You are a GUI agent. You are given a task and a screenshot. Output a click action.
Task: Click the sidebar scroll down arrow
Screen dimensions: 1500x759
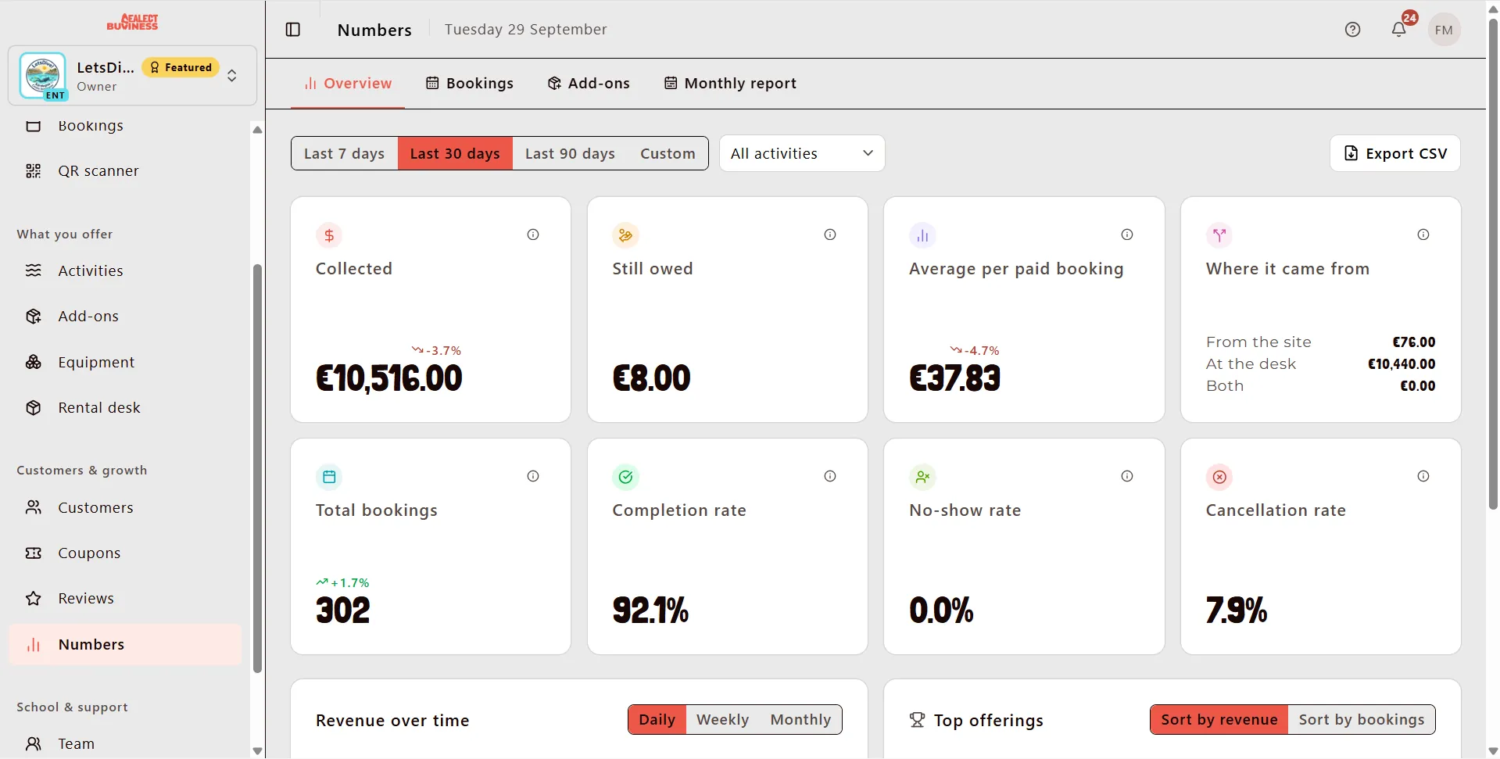257,750
